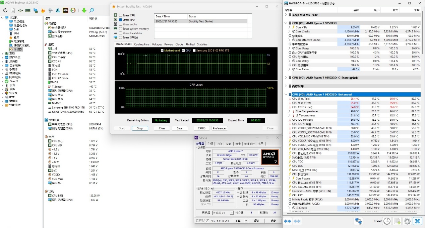Switch to the Voltages tab
The height and width of the screenshot is (228, 425).
tap(157, 44)
